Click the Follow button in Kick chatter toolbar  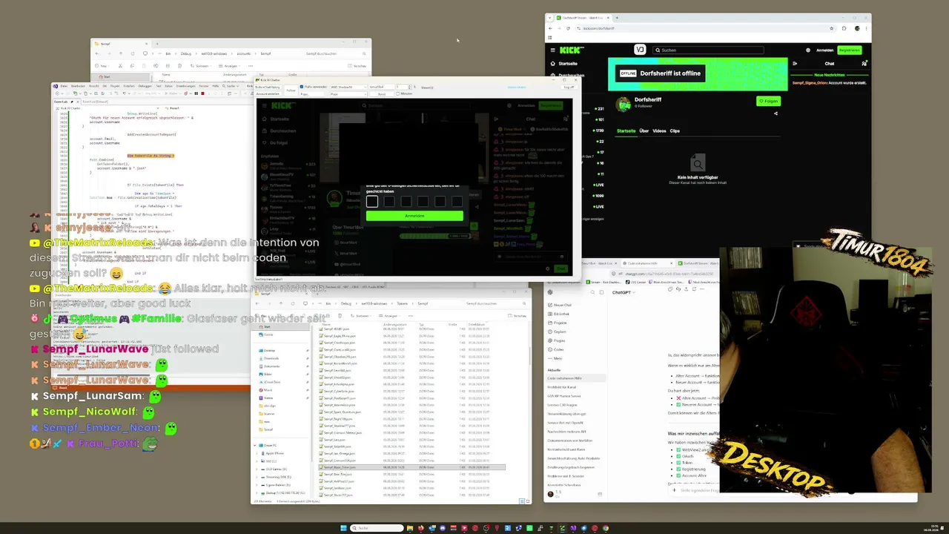(x=291, y=90)
